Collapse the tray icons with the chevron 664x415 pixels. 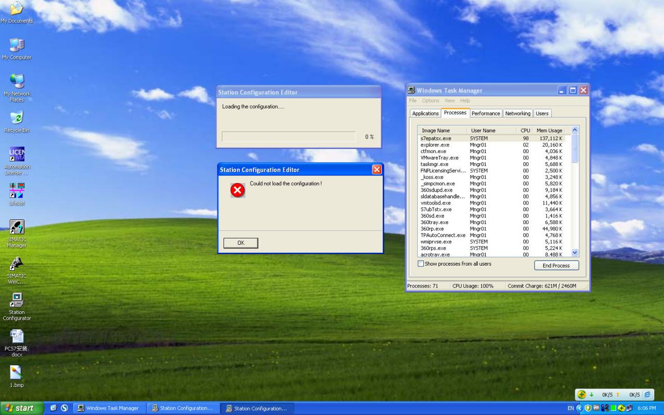[x=579, y=408]
